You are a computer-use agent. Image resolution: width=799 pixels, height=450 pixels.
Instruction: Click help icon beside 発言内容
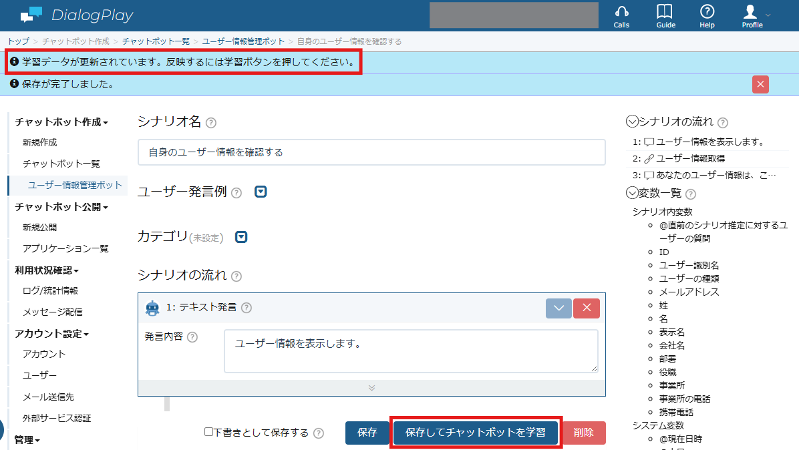pos(192,337)
